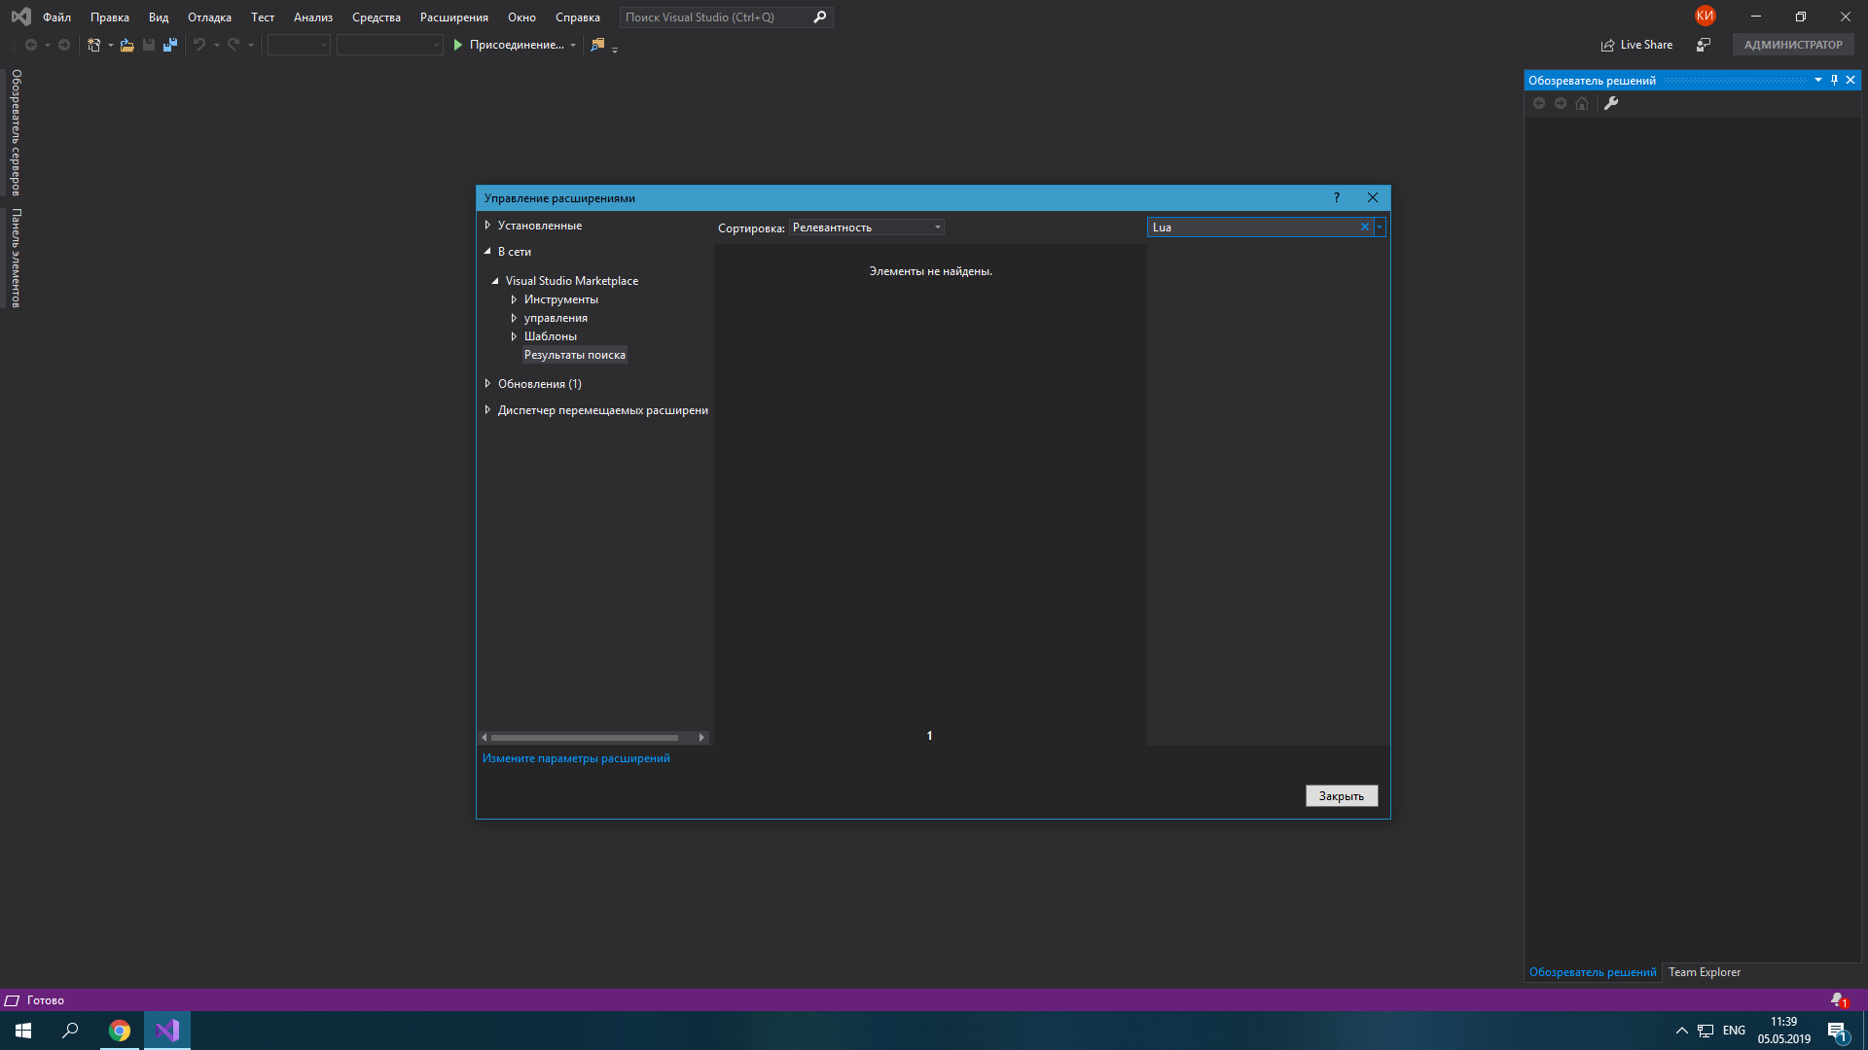Click the wrench properties icon in Solution Explorer
The width and height of the screenshot is (1868, 1050).
1611,103
